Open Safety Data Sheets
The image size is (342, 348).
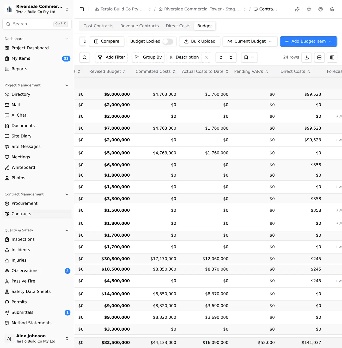pyautogui.click(x=37, y=292)
